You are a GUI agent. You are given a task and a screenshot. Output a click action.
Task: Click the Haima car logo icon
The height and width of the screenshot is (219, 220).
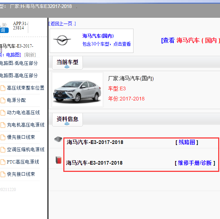tap(62, 40)
